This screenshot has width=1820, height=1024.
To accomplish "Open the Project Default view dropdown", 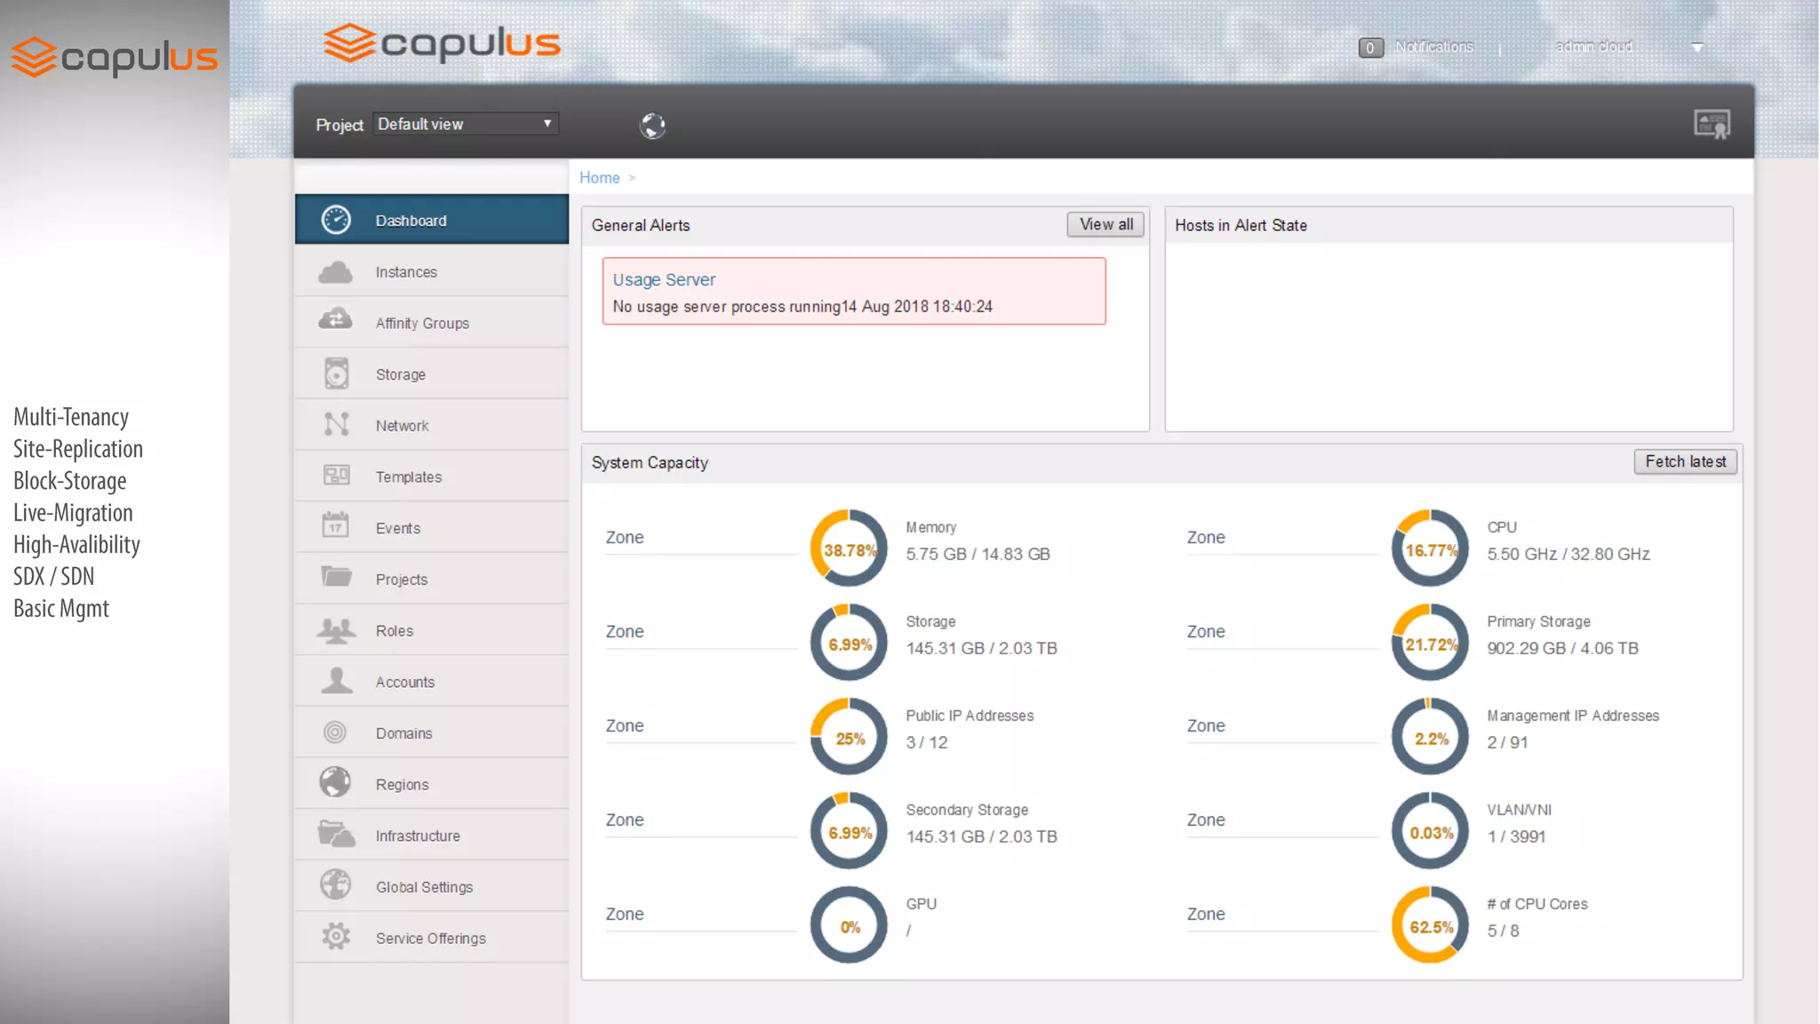I will [x=466, y=124].
